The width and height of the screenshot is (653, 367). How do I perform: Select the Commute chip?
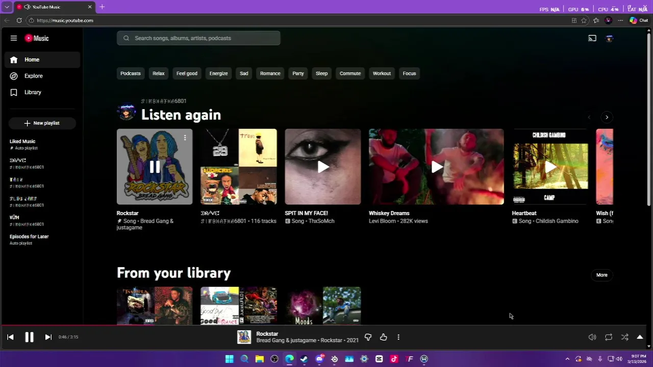point(350,73)
